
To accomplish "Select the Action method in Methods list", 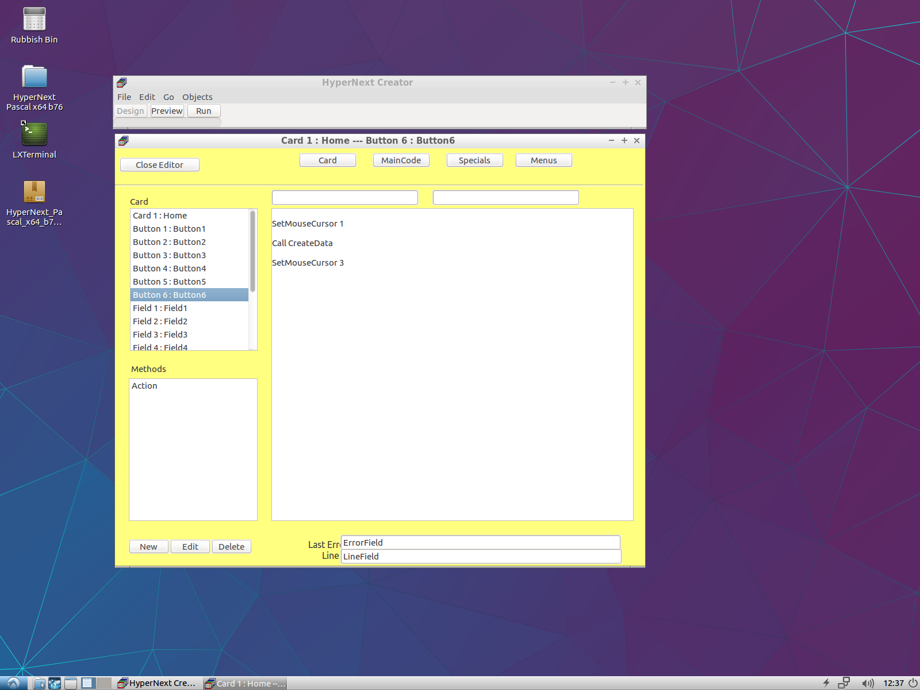I will pos(144,386).
